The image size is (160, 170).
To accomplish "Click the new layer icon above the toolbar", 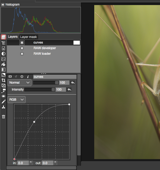I will [3, 37].
